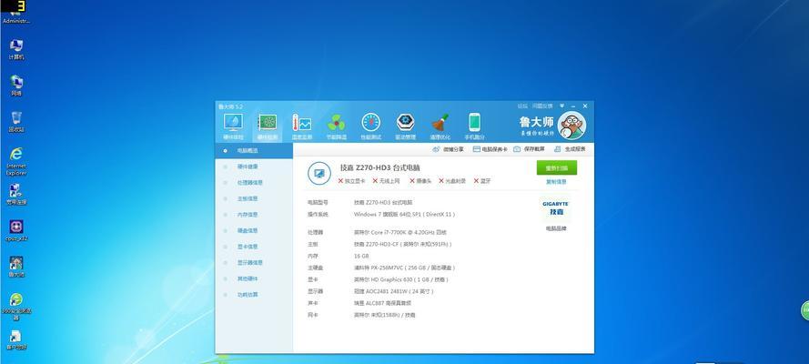This screenshot has height=364, width=809.
Task: Click the HD Graphics 630 graphics card value
Action: point(401,279)
